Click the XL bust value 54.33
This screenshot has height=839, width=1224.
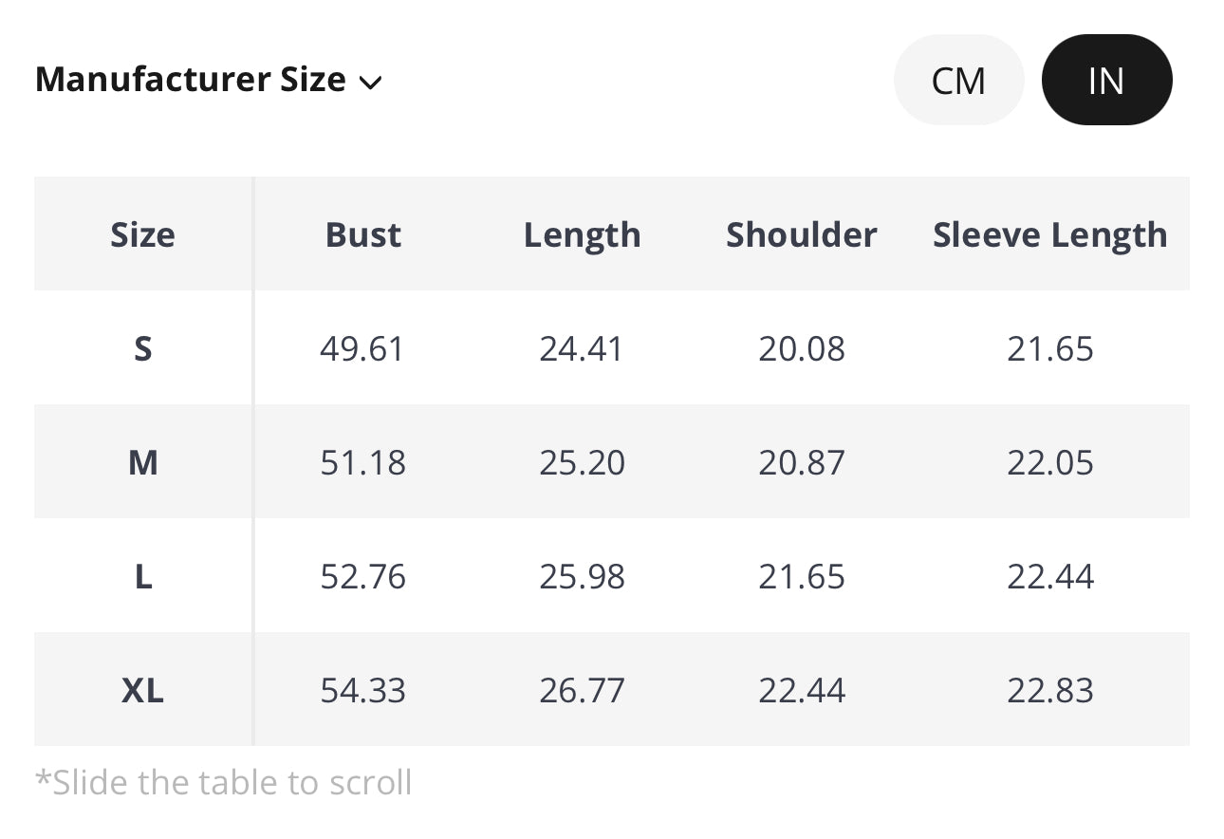click(362, 690)
